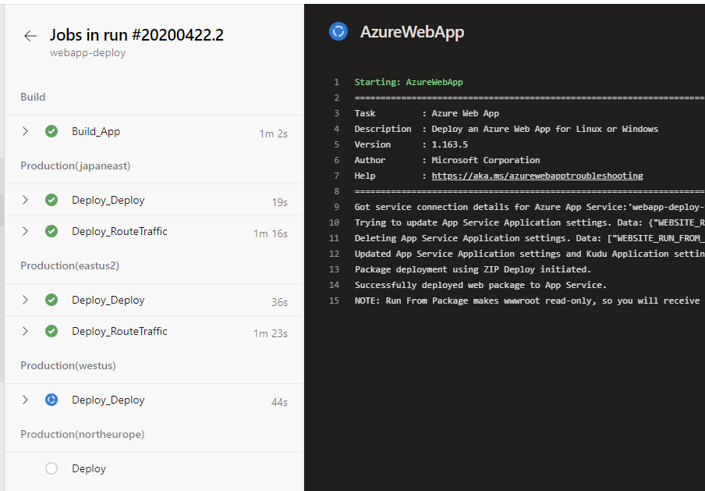Click log line Description: Deploy an Azure Web App
Viewport: 705px width, 491px height.
point(506,129)
